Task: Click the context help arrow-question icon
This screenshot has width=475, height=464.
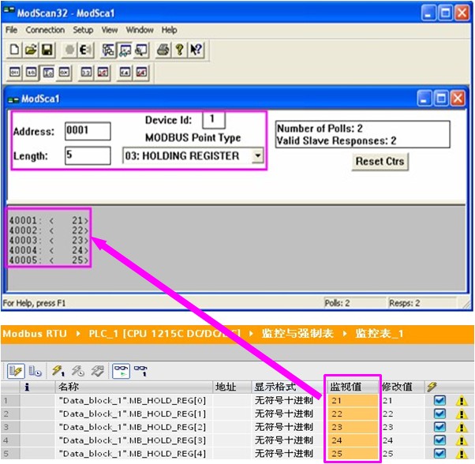Action: [x=196, y=50]
